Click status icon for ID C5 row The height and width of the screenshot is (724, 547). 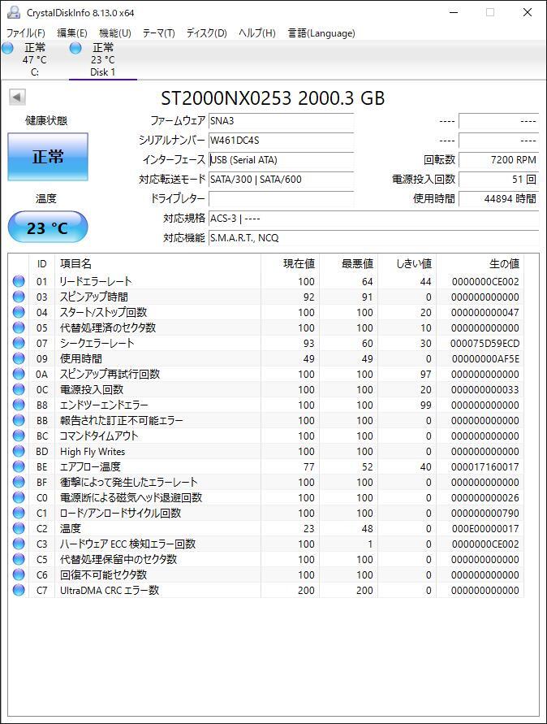point(19,559)
